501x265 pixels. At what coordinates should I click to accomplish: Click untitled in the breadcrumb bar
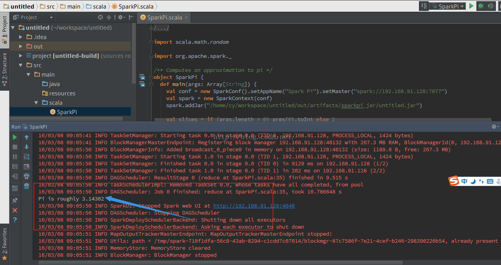pyautogui.click(x=18, y=6)
